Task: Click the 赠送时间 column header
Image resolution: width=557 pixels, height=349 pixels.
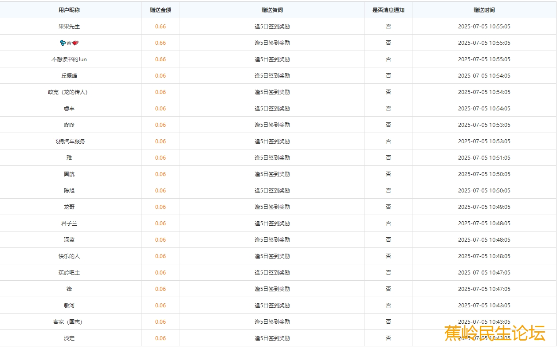Action: click(484, 10)
